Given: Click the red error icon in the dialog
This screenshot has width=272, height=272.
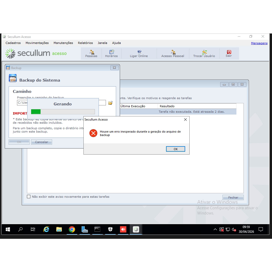Looking at the screenshot, I should [93, 133].
